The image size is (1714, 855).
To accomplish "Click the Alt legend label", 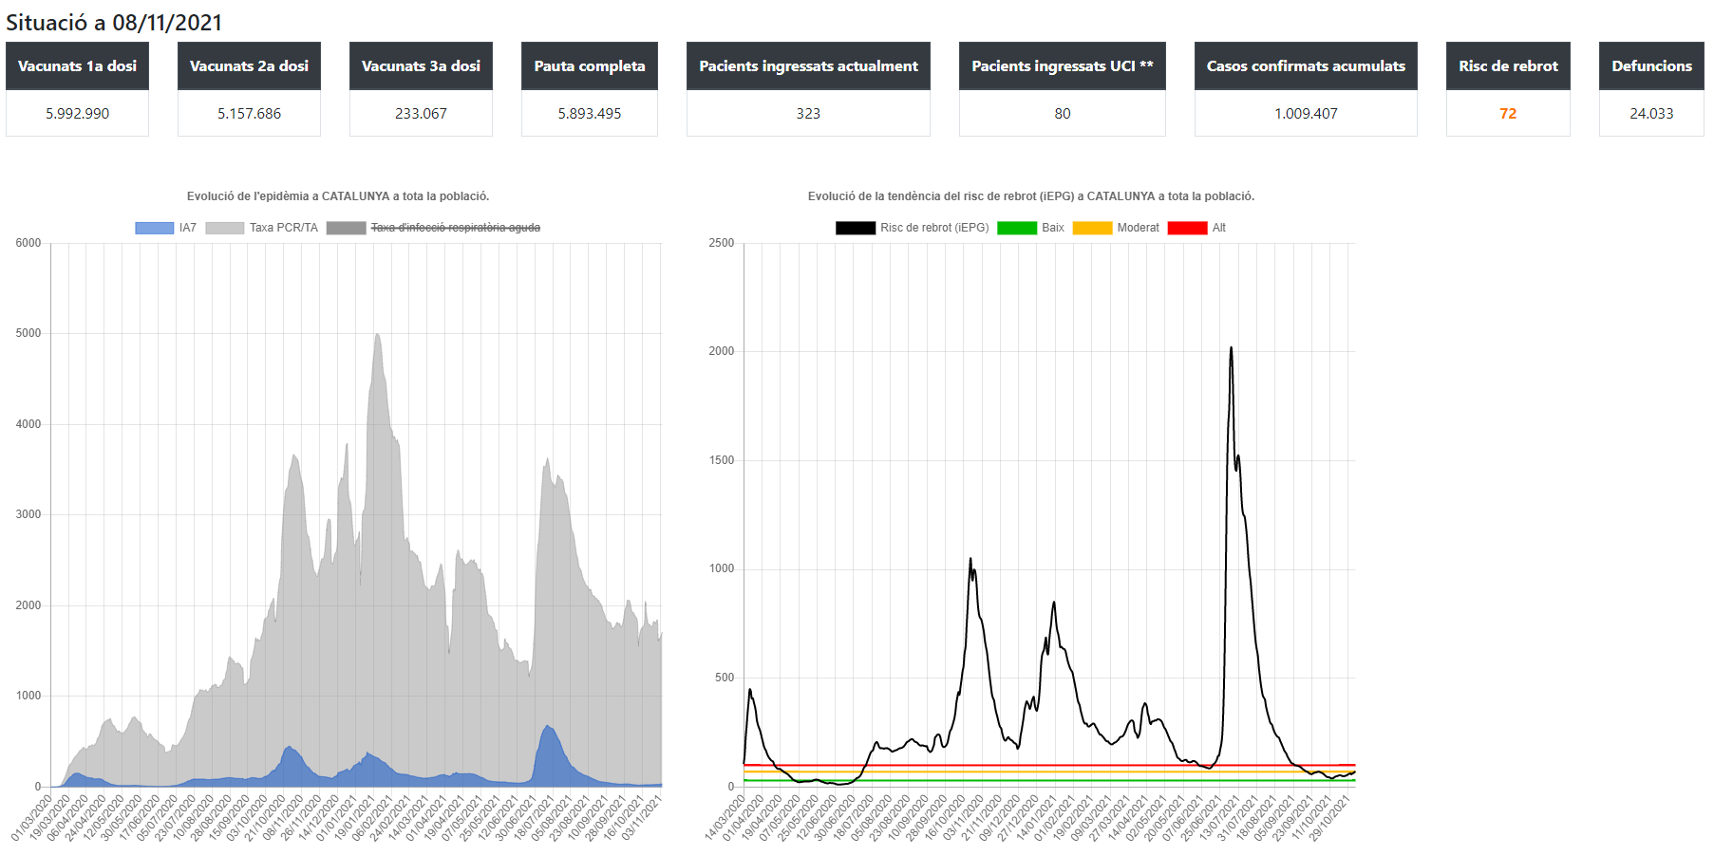I will point(1219,228).
